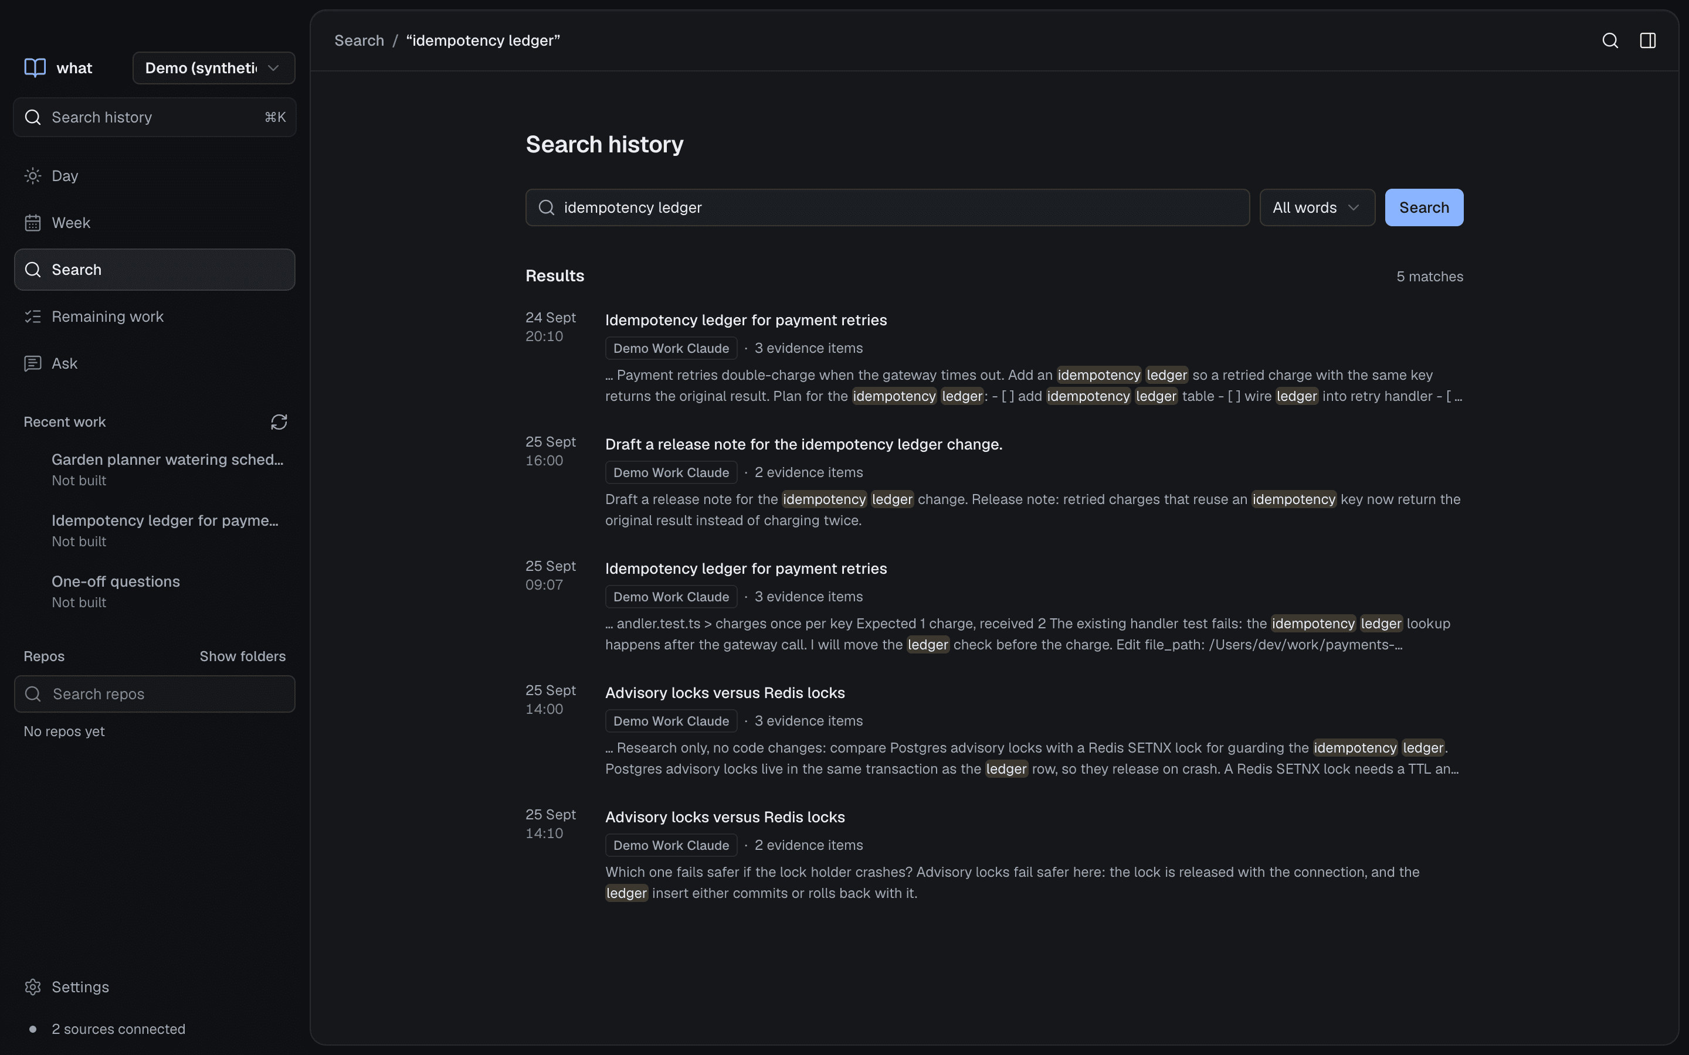This screenshot has height=1055, width=1689.
Task: Click the sources connected status dot
Action: click(x=32, y=1029)
